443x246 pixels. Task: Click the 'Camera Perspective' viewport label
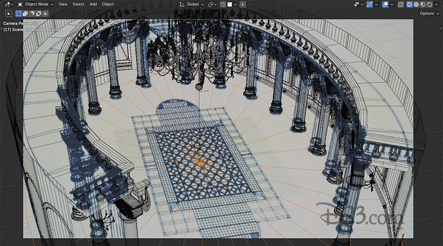click(x=21, y=24)
